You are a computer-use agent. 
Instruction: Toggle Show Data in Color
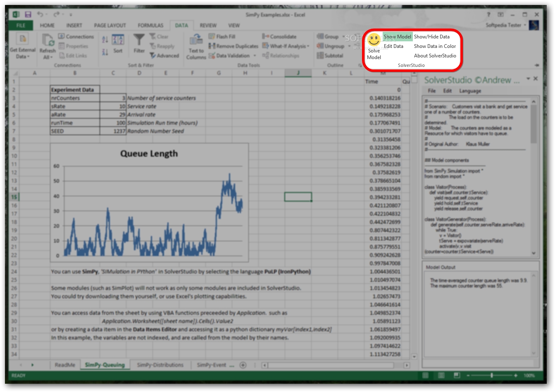[435, 46]
